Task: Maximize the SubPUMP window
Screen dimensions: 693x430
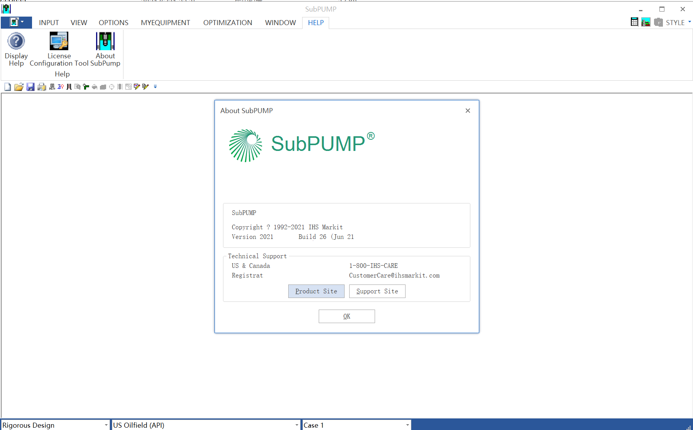Action: pos(662,9)
